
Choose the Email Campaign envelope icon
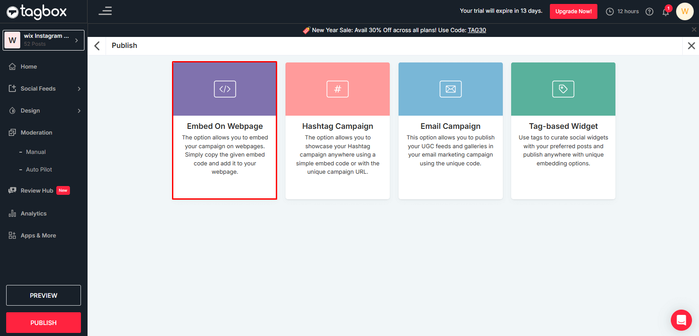tap(450, 89)
